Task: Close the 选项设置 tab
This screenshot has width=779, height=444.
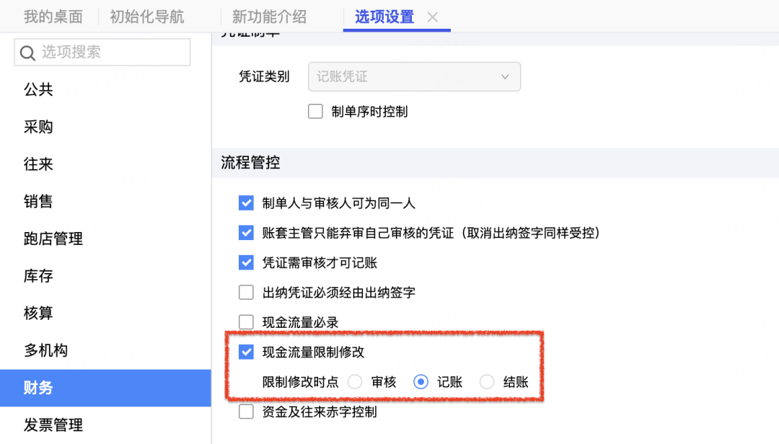Action: [x=433, y=17]
